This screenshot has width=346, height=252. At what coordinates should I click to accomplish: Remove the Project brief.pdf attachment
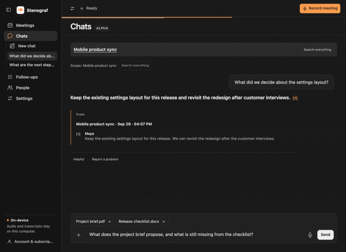(110, 221)
